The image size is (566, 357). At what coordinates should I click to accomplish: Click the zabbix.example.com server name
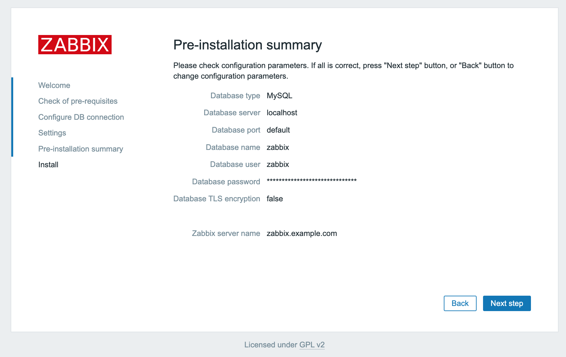tap(302, 233)
